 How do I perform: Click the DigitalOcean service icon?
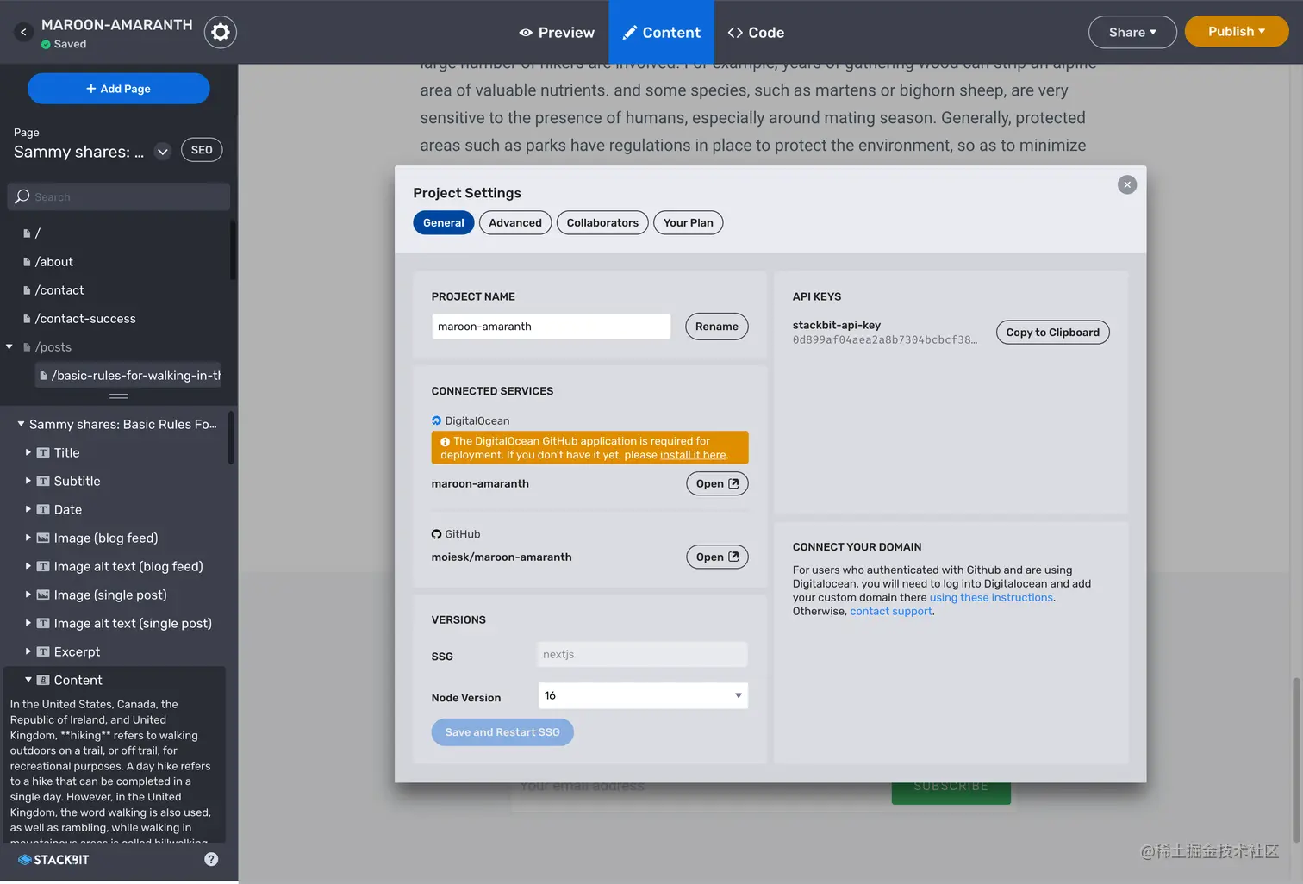[x=437, y=420]
